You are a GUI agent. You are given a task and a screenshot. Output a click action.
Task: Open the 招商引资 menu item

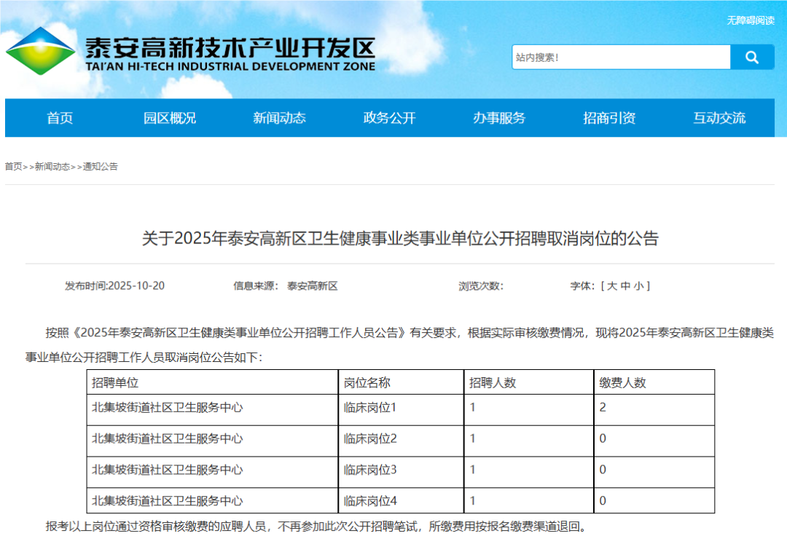609,118
